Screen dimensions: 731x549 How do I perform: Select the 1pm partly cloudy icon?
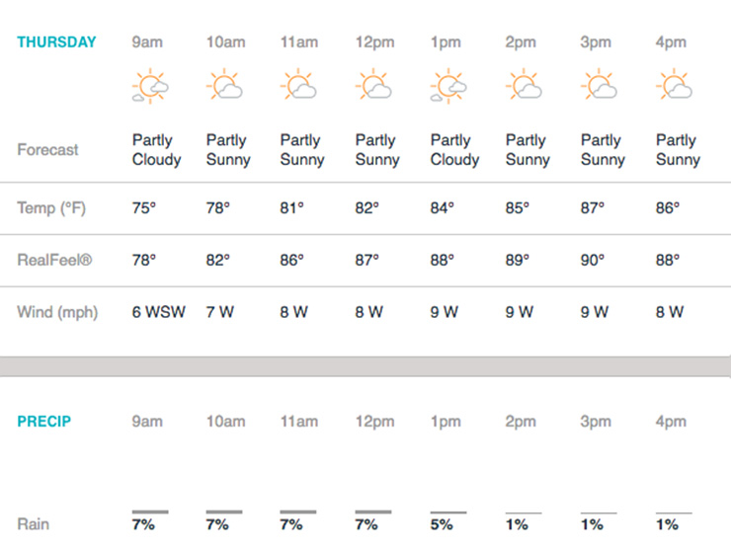click(x=448, y=86)
